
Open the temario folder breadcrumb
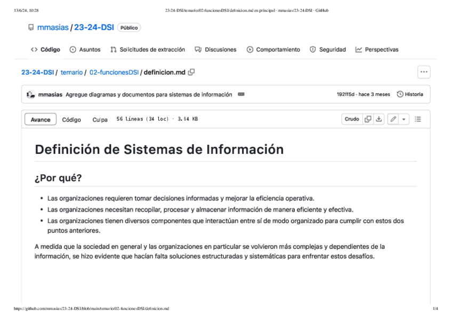pos(71,72)
